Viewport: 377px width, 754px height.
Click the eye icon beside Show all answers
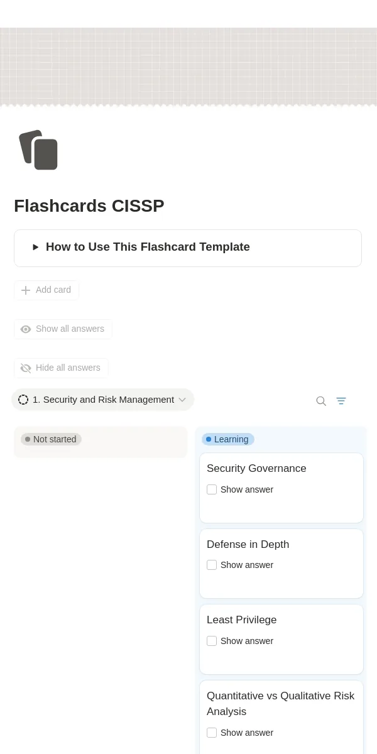click(x=26, y=329)
